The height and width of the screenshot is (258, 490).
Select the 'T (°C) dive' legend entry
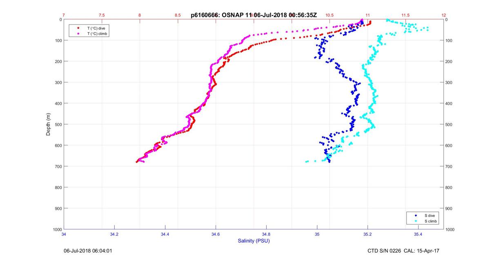click(x=96, y=28)
